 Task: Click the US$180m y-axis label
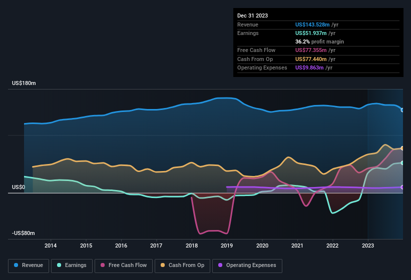24,83
